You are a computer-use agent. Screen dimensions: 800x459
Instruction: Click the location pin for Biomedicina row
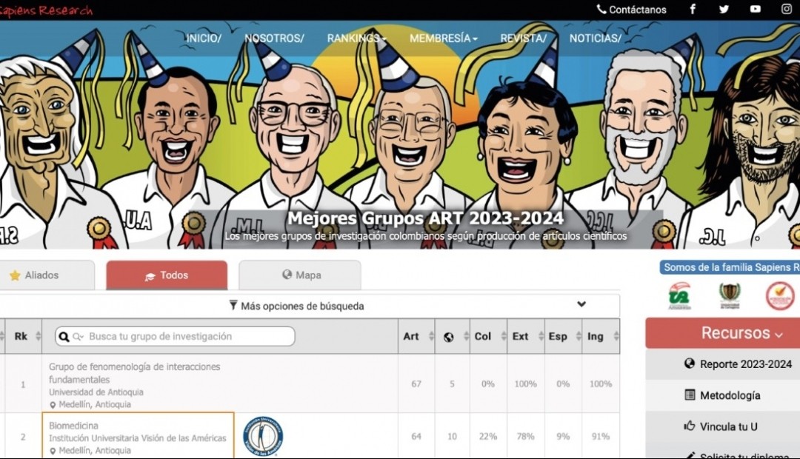[x=53, y=451]
